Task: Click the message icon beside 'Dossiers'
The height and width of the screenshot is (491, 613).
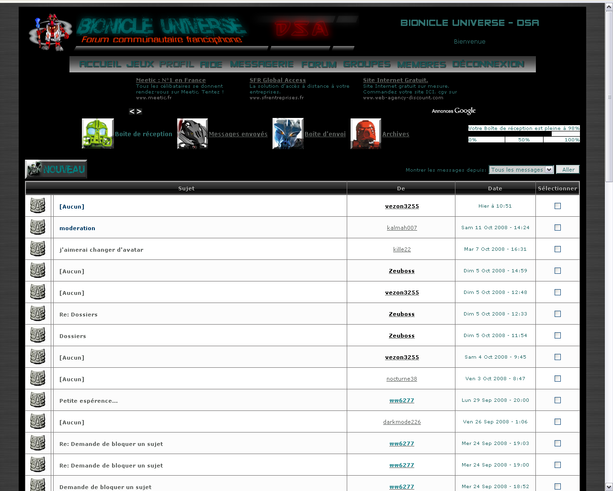Action: point(38,335)
